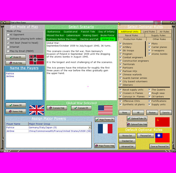Select AI Opponent mode
Screen dimensions: 176x173
8,35
